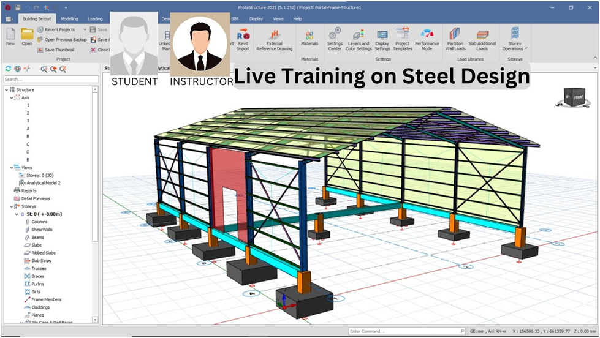The image size is (600, 338).
Task: Click the refresh tree icon
Action: tap(8, 69)
